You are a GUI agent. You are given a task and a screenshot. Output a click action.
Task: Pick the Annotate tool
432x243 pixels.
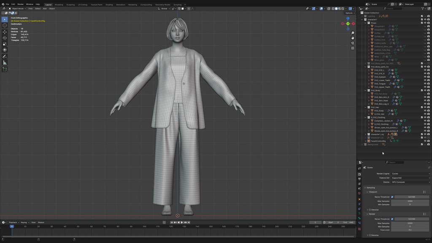5,56
